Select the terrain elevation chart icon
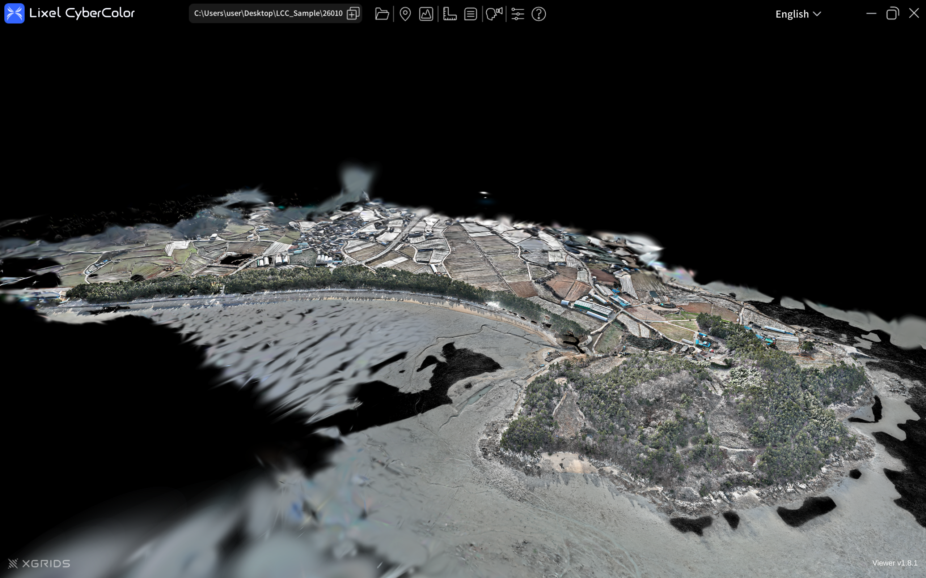 [426, 14]
